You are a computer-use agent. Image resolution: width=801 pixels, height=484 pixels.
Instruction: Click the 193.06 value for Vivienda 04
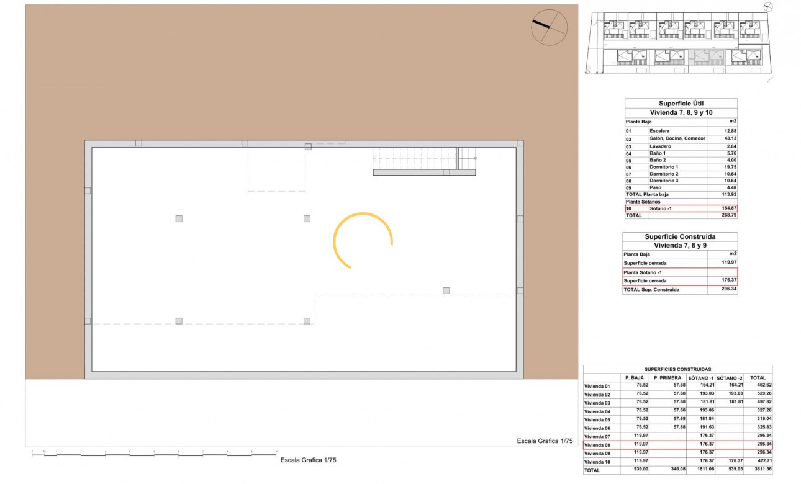tap(708, 410)
